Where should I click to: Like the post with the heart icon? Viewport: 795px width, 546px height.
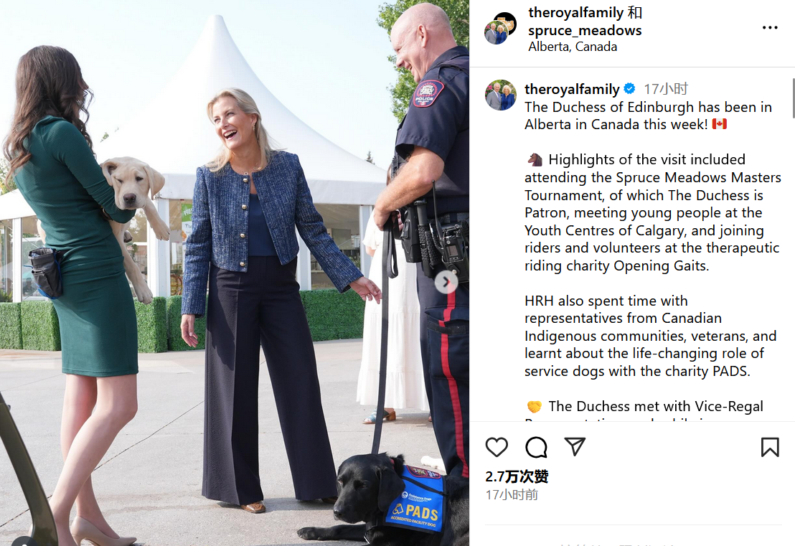click(x=497, y=447)
